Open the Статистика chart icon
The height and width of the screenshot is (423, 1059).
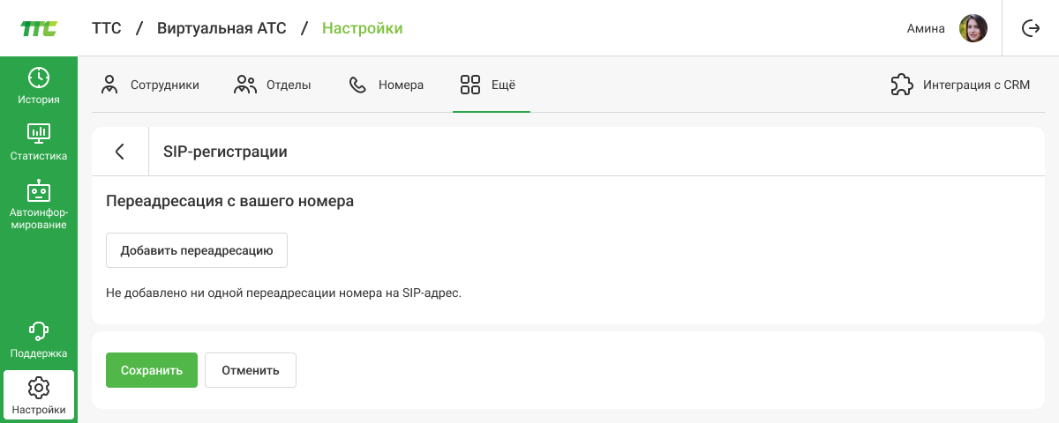[x=39, y=133]
